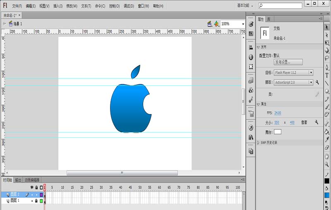Select the Eyedropper tool

point(327,139)
